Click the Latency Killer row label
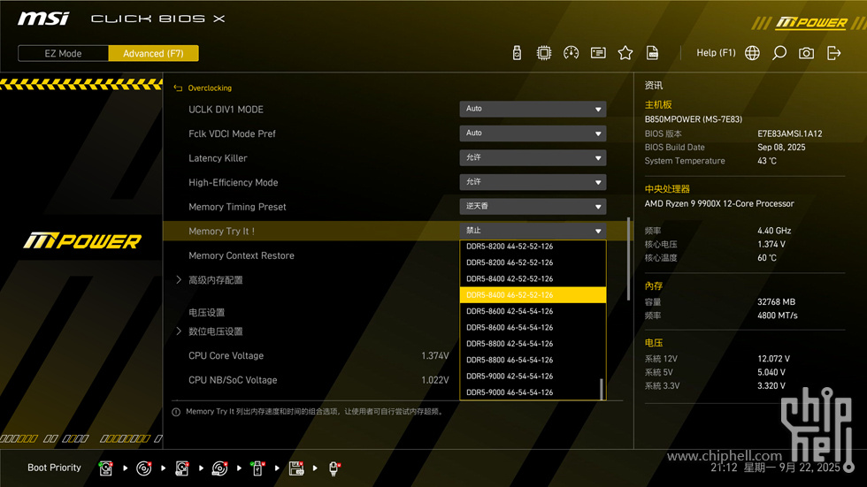 pos(218,158)
